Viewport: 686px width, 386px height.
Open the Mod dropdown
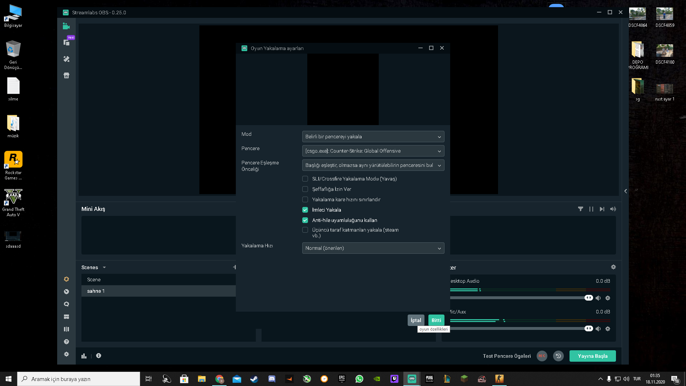[x=373, y=137]
